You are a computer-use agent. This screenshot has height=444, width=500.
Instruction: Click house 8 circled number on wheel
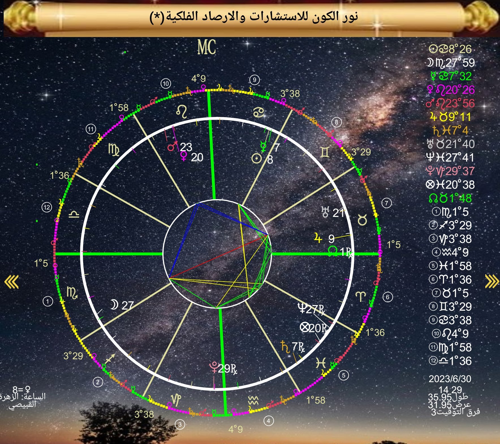337,122
